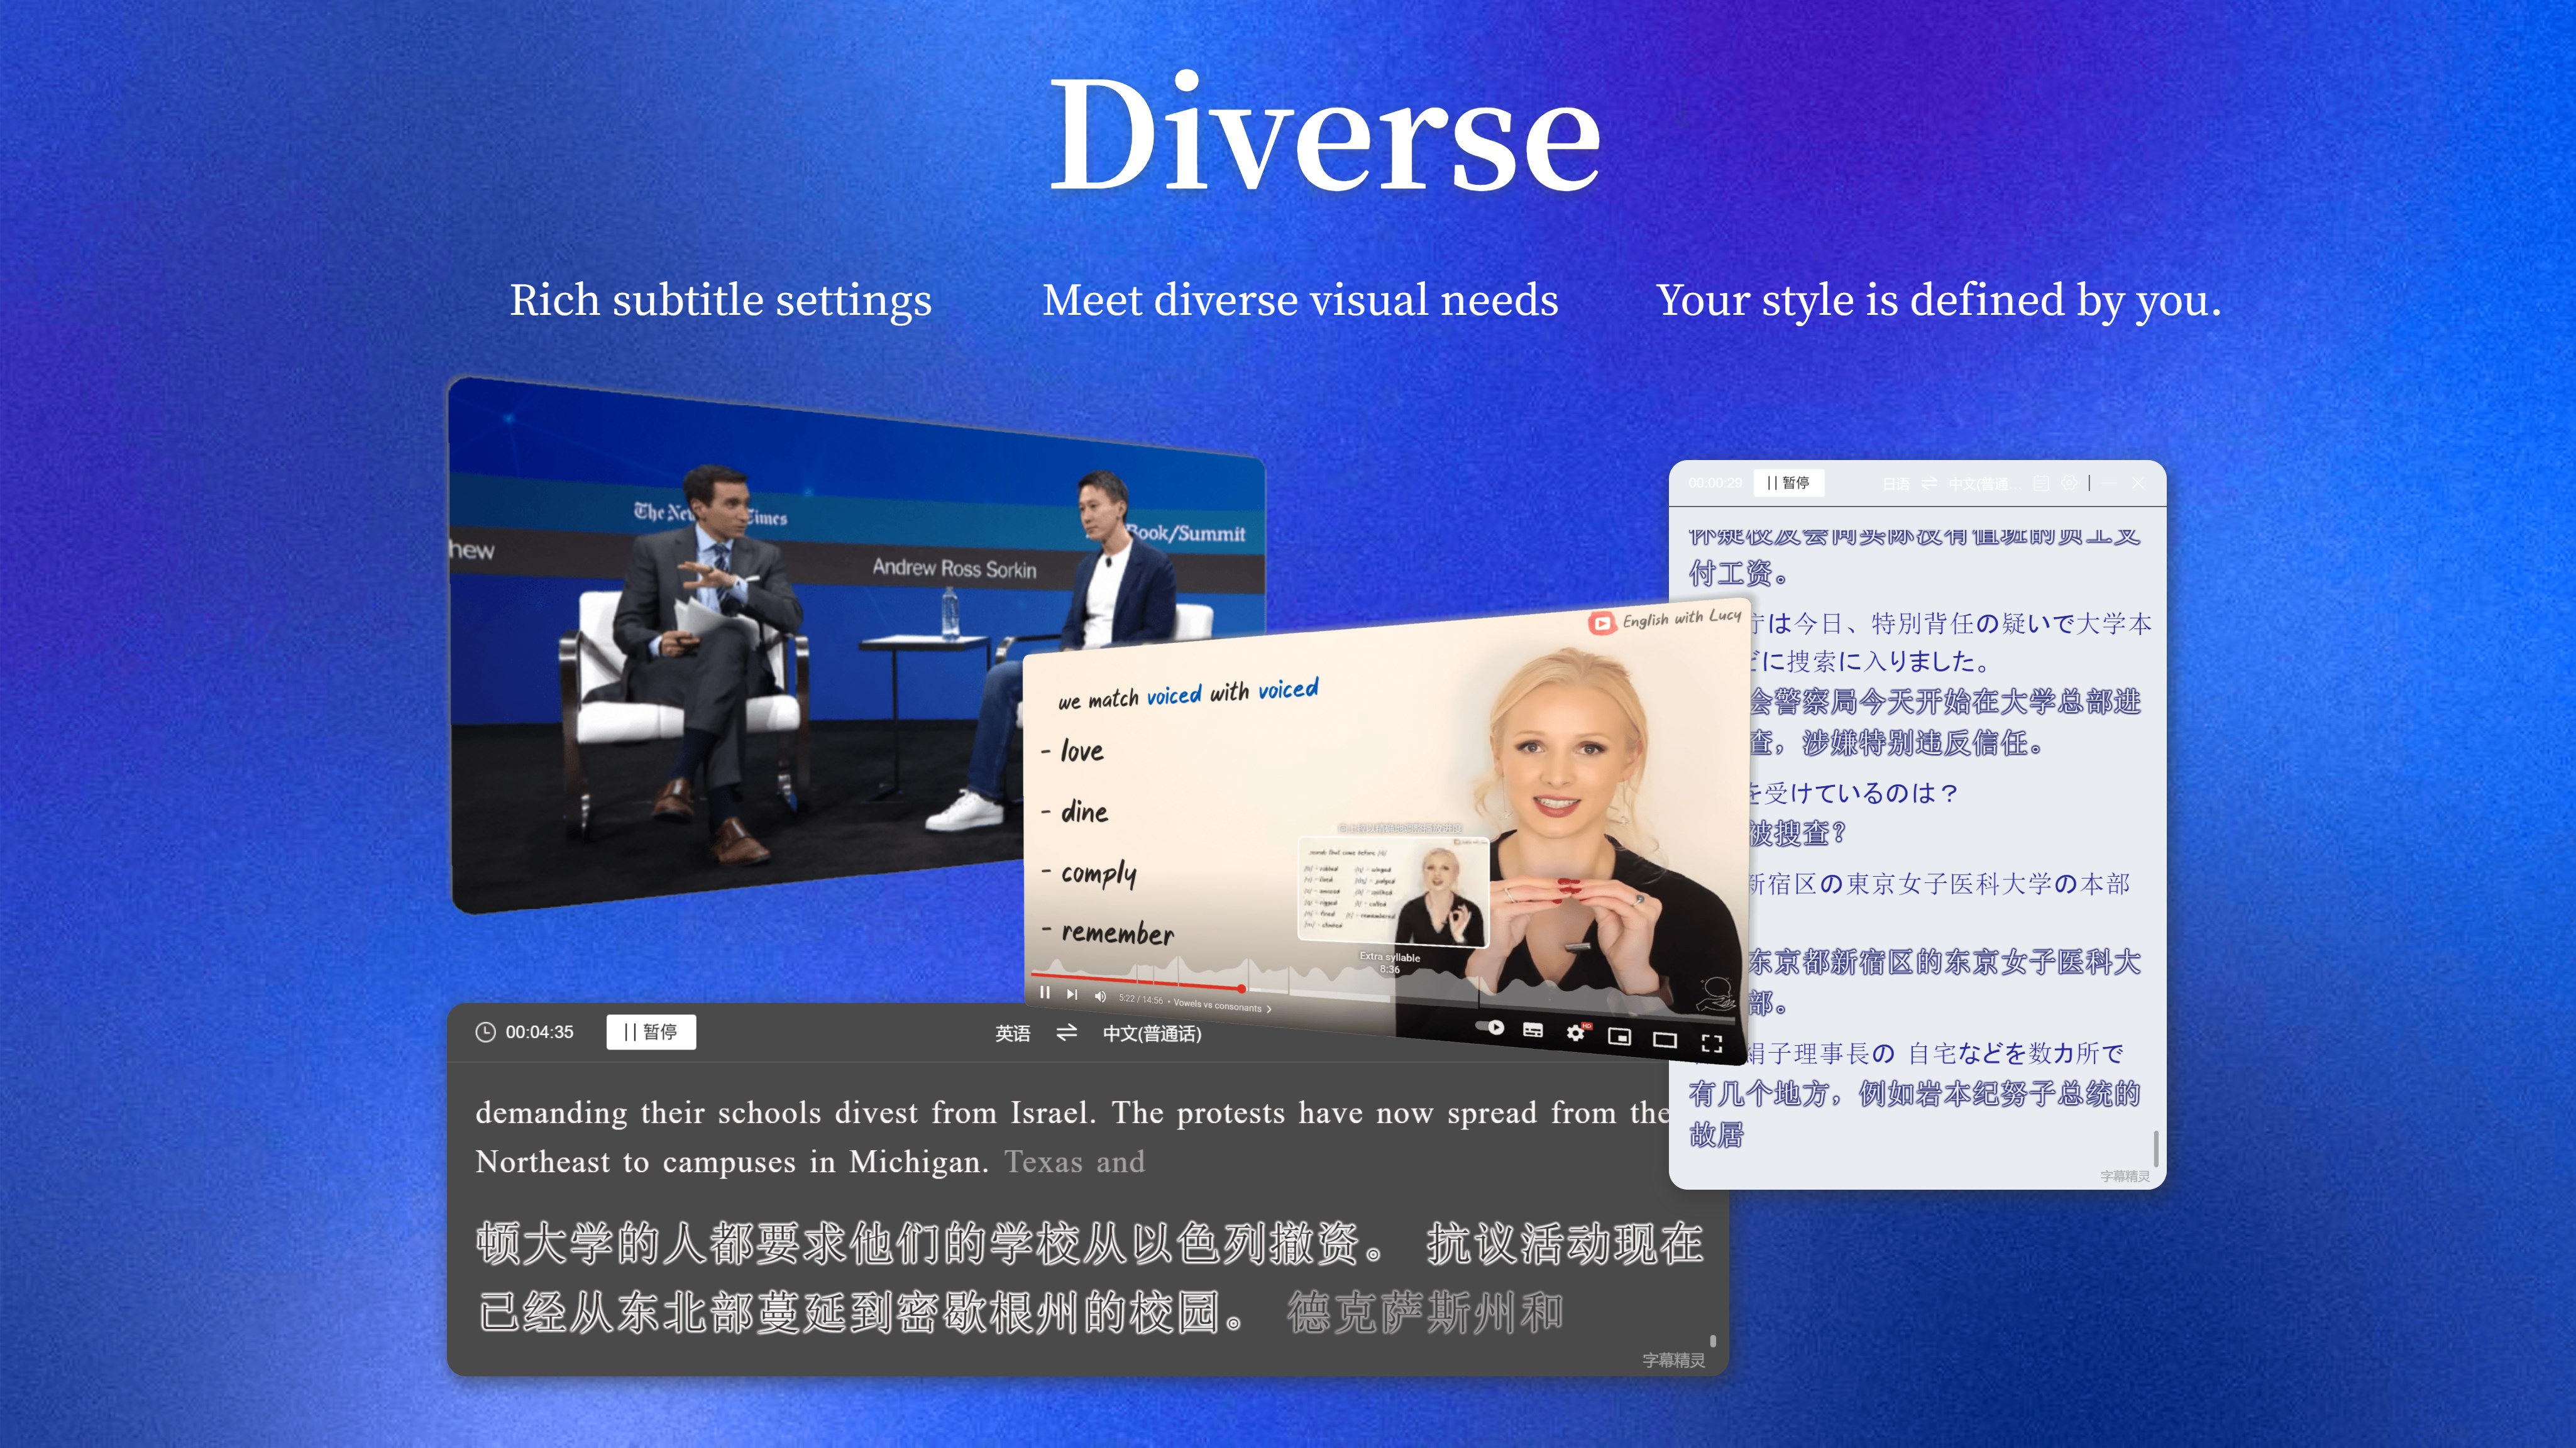Mute the YouTube video volume

point(1100,996)
